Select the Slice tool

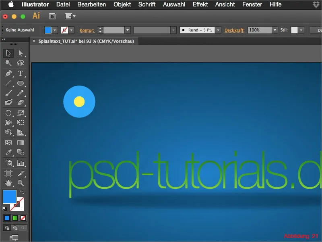tap(21, 173)
